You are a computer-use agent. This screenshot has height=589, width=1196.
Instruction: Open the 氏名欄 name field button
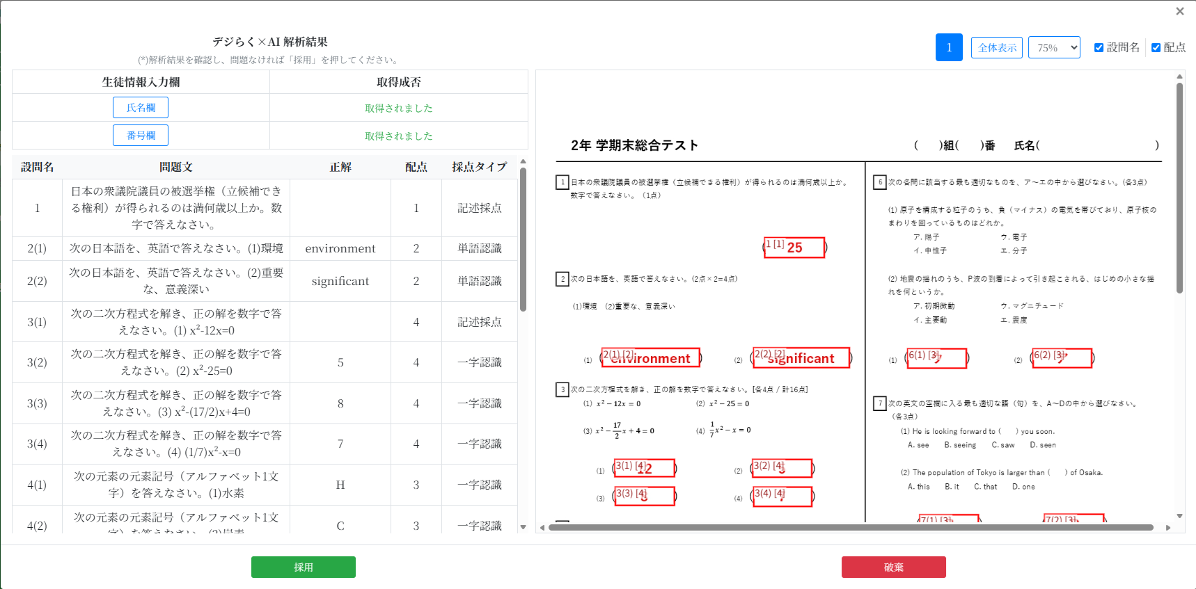pyautogui.click(x=141, y=108)
